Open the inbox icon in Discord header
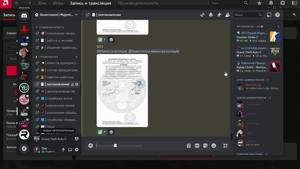Viewport: 300px width, 169px height. [269, 15]
